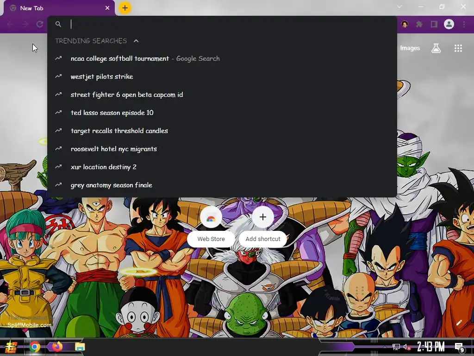Open the Windows Start button
The height and width of the screenshot is (356, 474).
click(11, 347)
